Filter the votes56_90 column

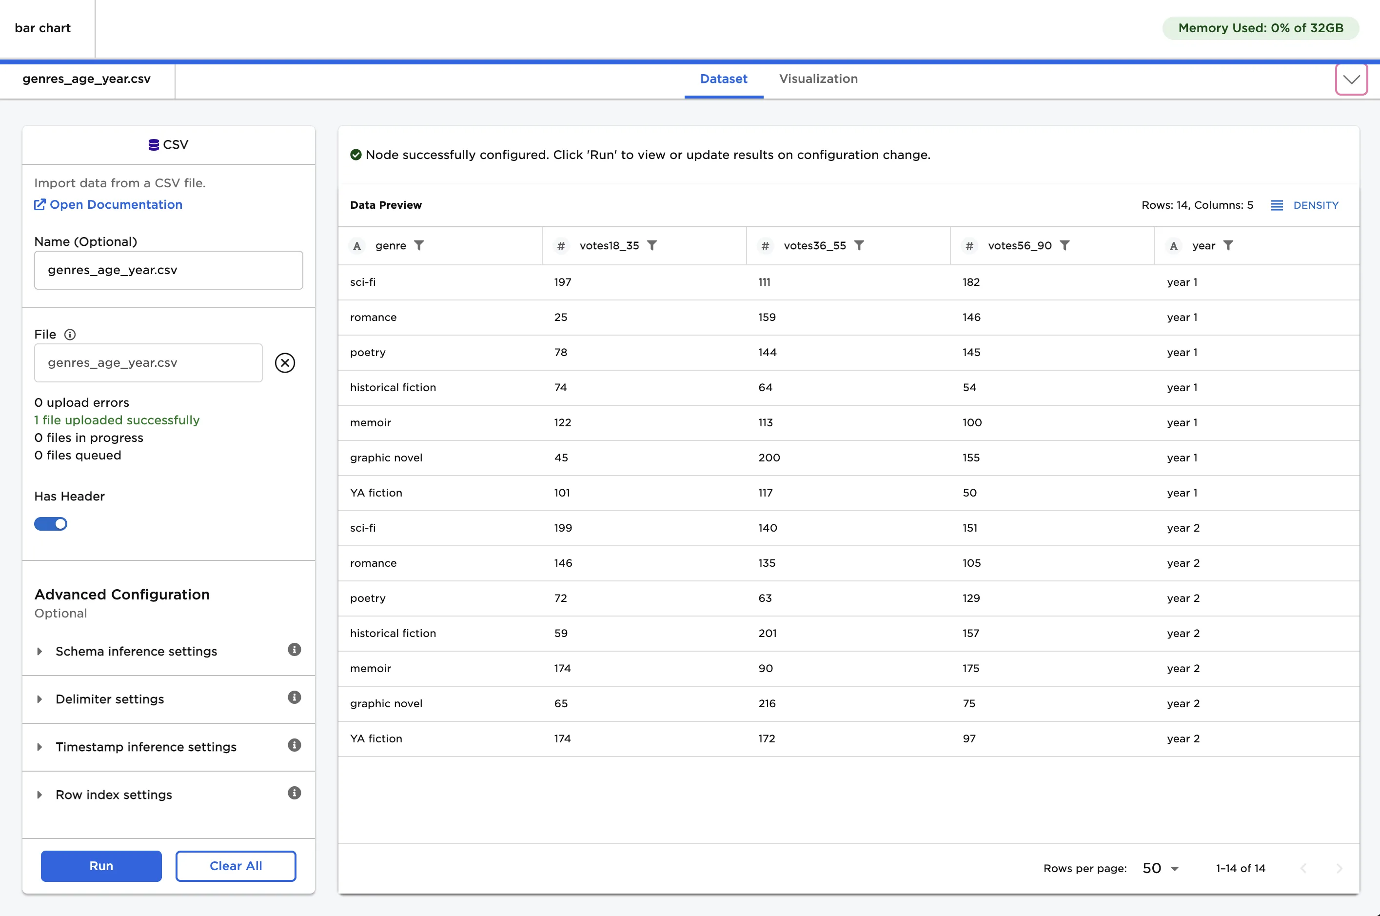click(x=1066, y=245)
